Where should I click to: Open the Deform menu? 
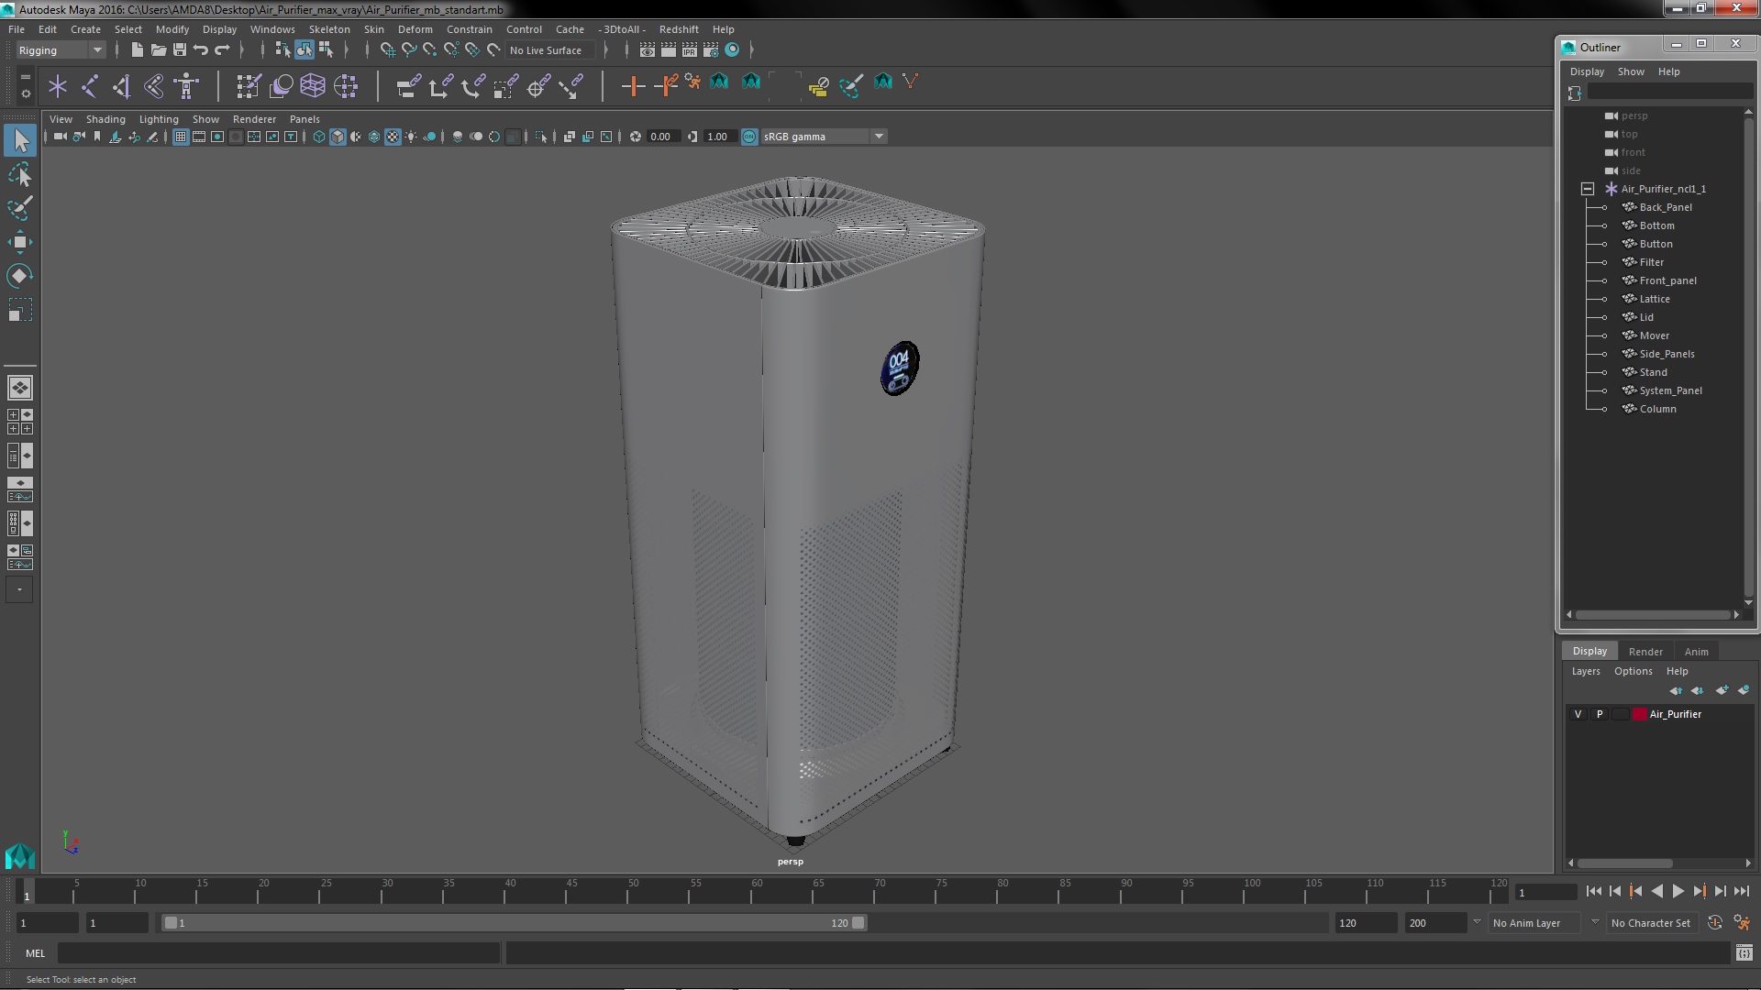click(415, 29)
